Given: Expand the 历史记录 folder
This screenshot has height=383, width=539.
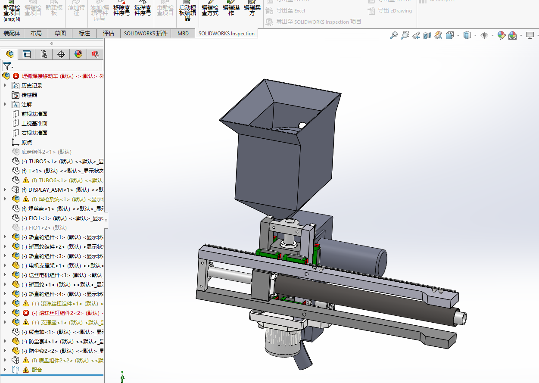Looking at the screenshot, I should 6,85.
